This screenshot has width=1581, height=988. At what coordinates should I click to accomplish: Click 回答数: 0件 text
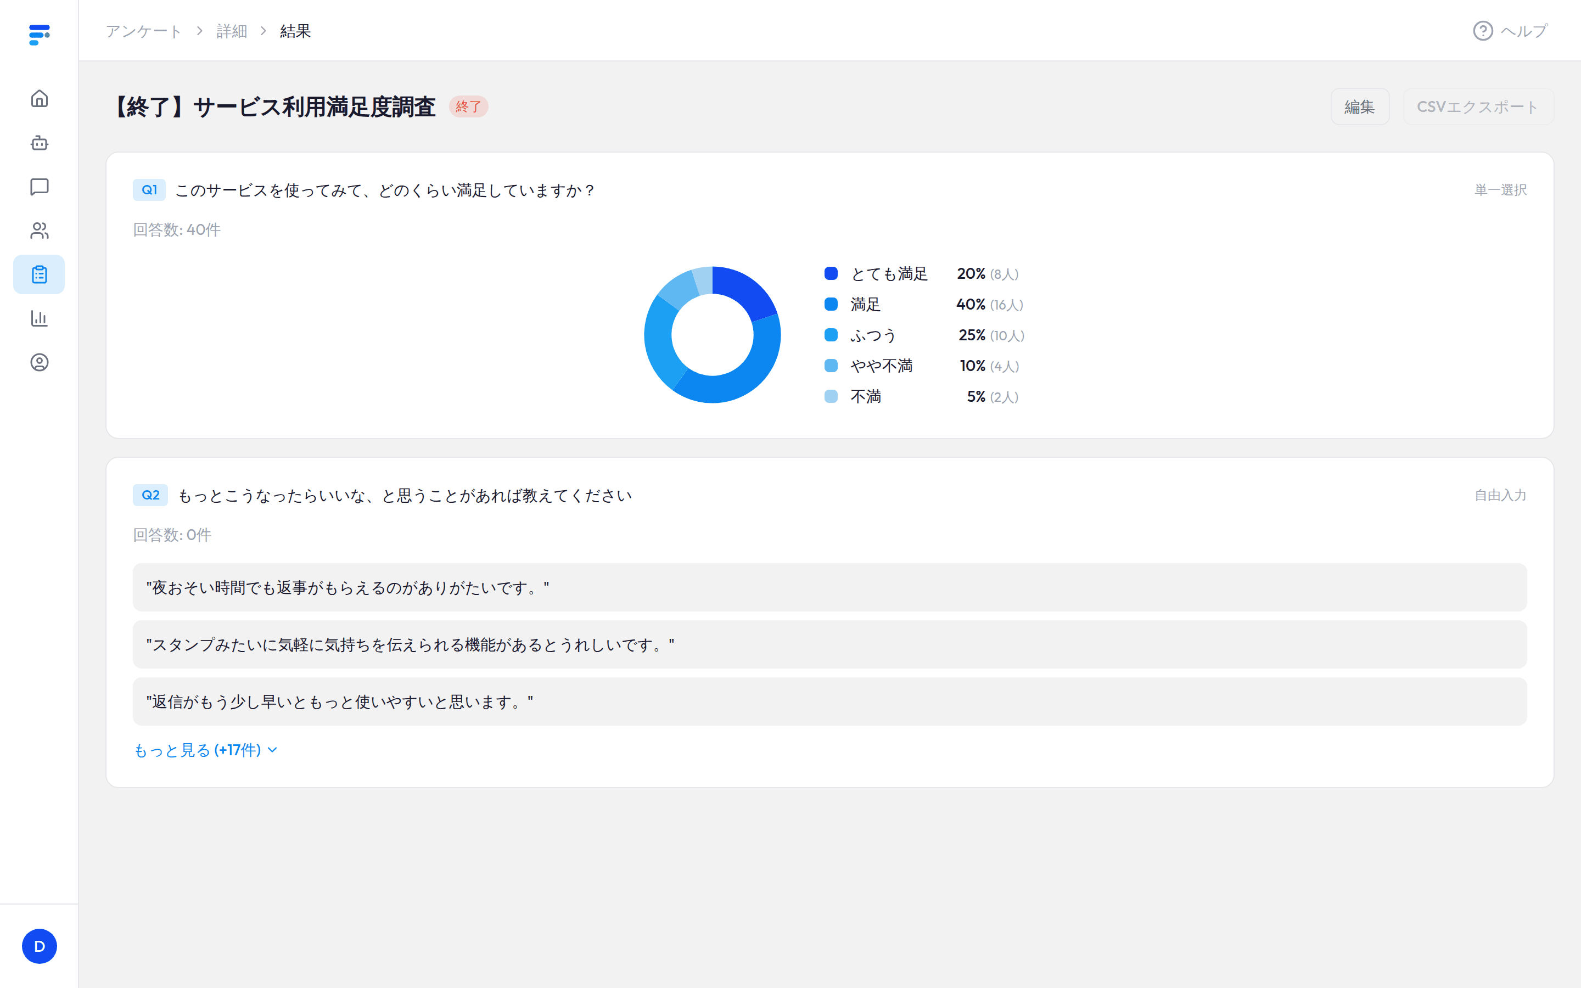[172, 535]
